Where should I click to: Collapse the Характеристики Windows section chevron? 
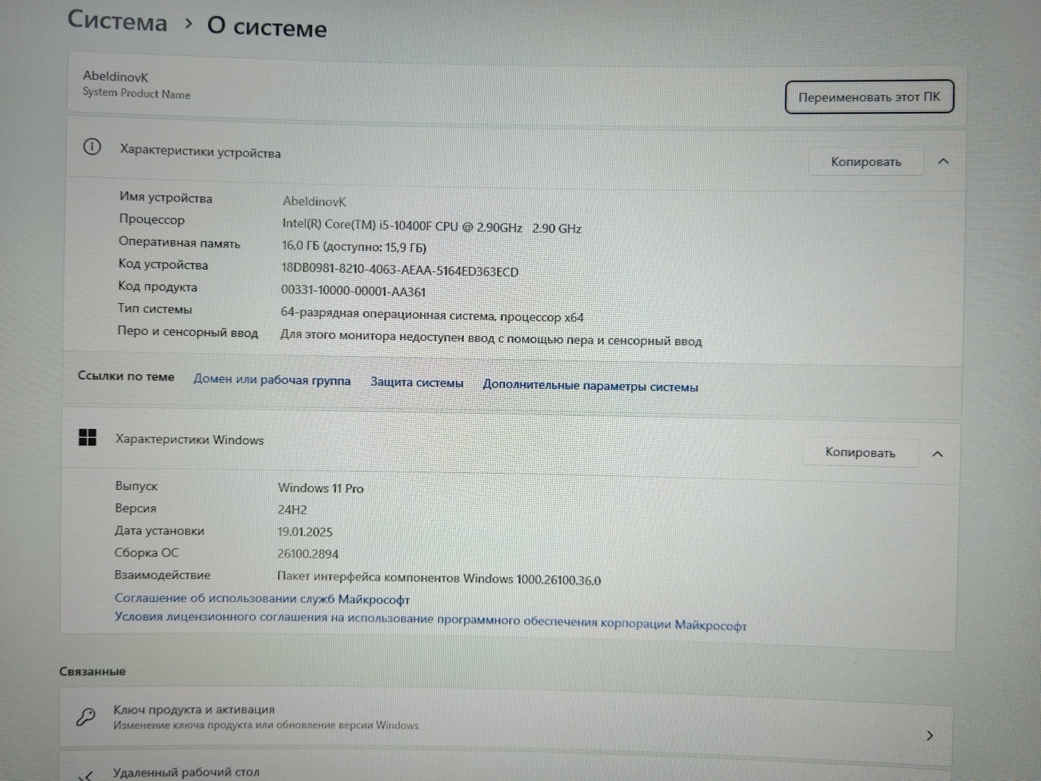pyautogui.click(x=937, y=454)
